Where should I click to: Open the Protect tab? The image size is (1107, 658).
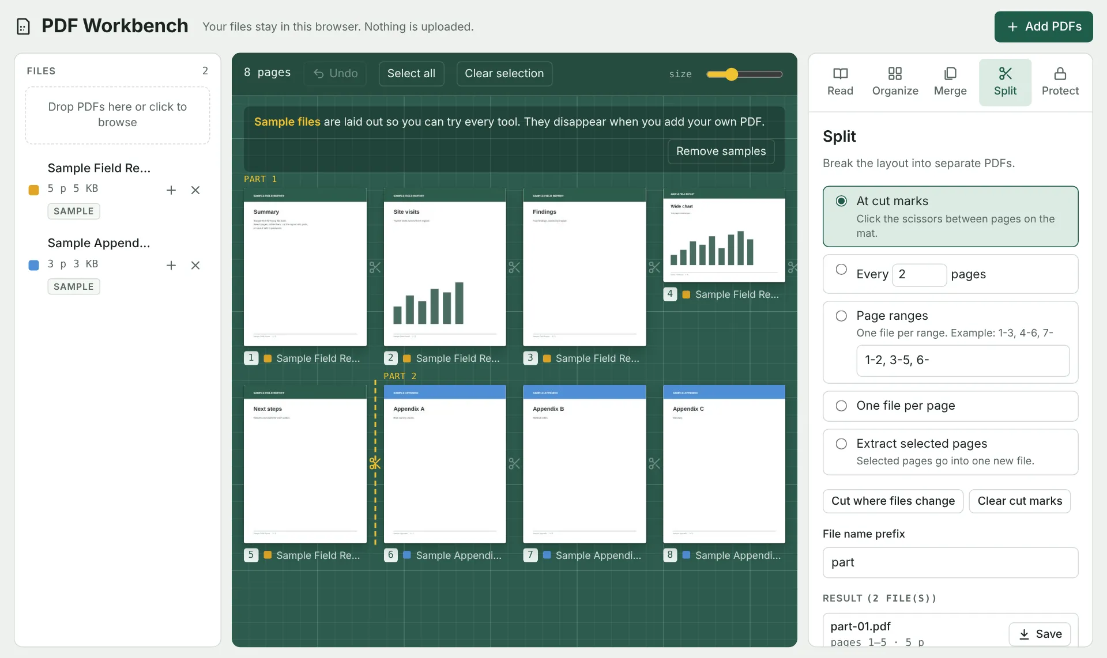(x=1060, y=82)
